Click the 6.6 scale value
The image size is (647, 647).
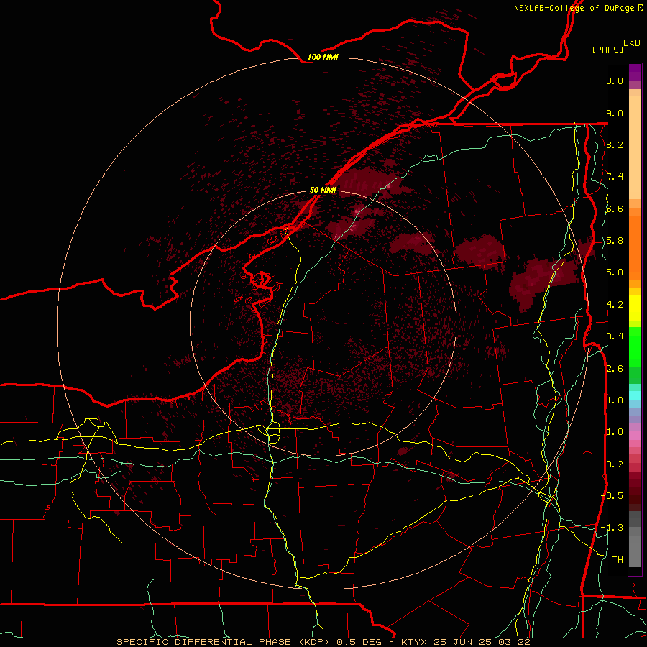(615, 208)
